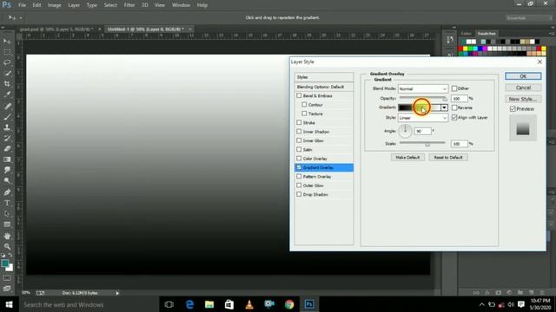
Task: Click the Angle dial control
Action: [x=405, y=131]
